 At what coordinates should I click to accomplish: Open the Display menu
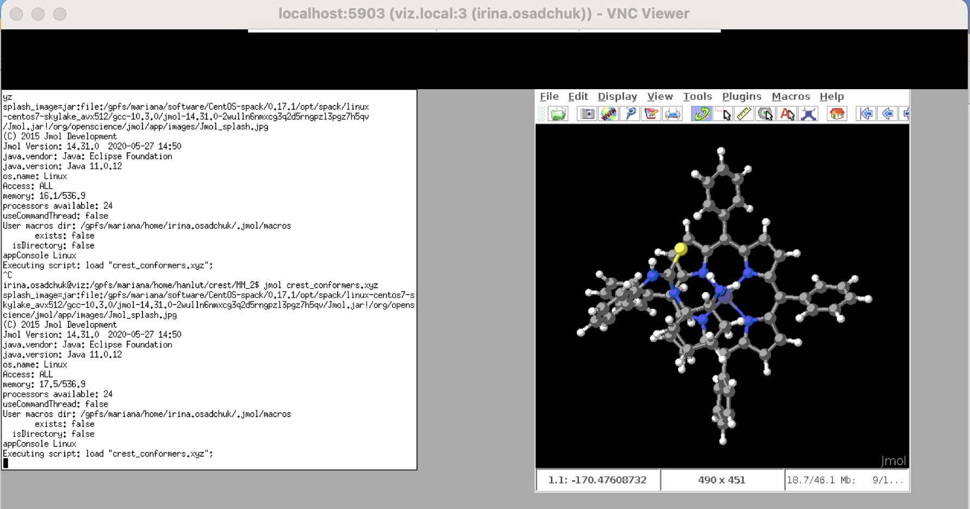(x=617, y=96)
